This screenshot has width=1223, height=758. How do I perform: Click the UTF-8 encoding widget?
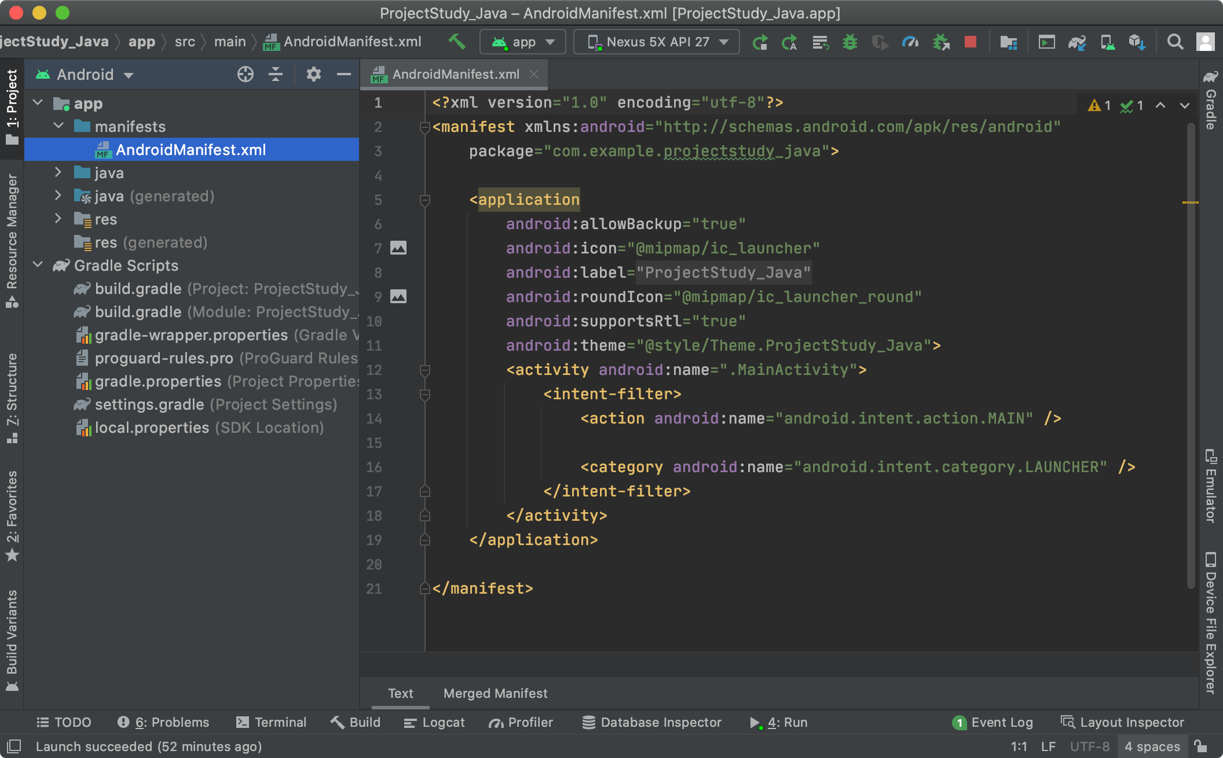point(1089,746)
